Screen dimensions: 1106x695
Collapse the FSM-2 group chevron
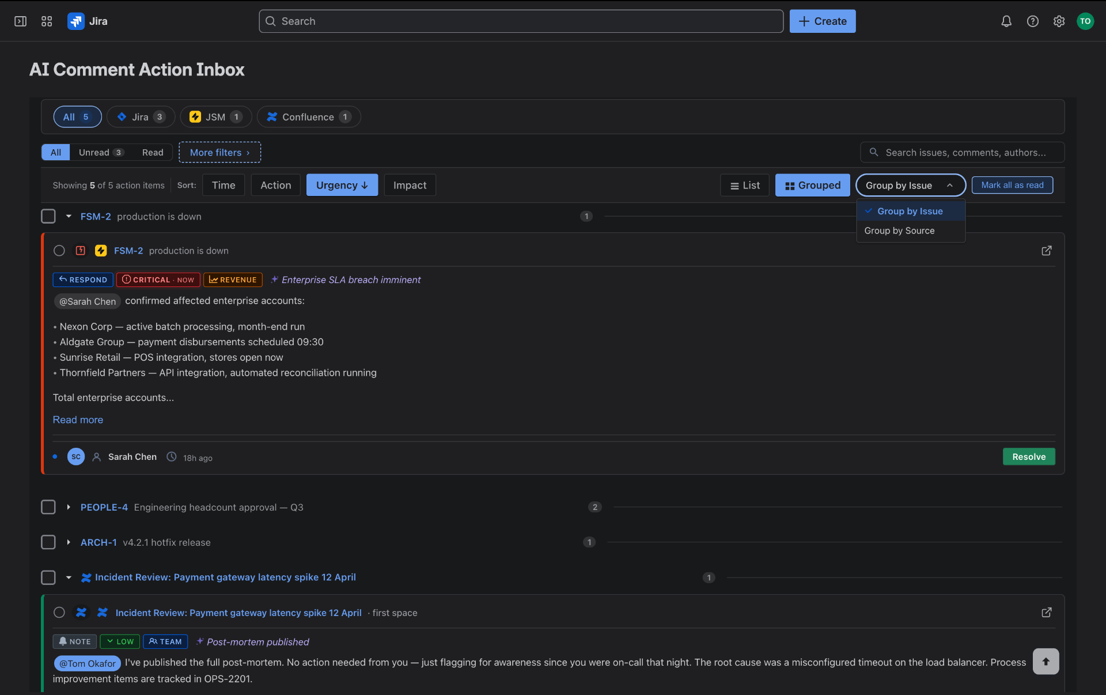[x=69, y=216]
